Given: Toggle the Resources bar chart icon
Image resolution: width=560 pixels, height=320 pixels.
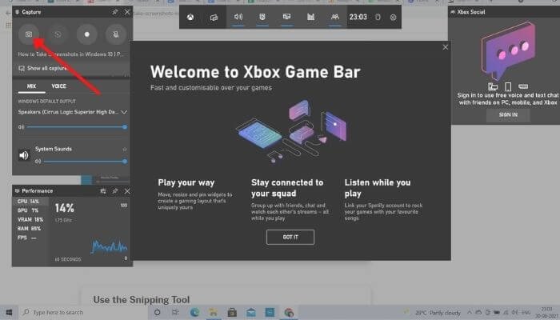Looking at the screenshot, I should (310, 17).
